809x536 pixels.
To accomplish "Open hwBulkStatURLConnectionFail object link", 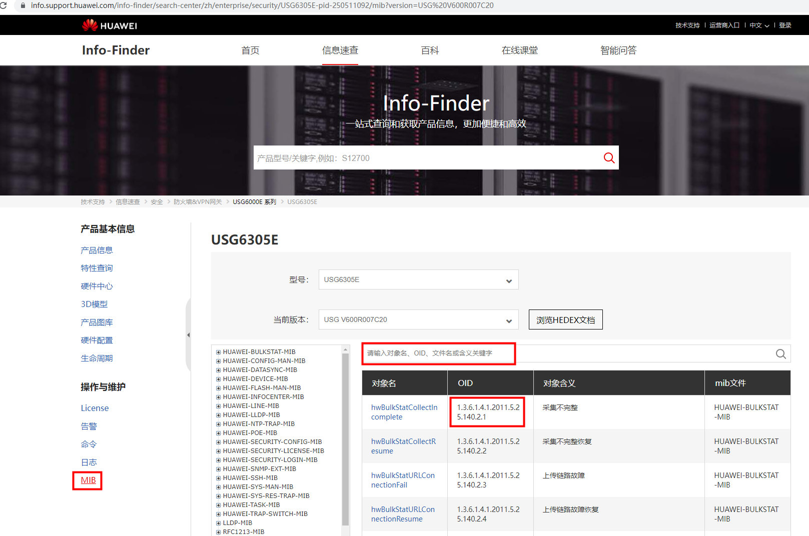I will click(x=403, y=480).
